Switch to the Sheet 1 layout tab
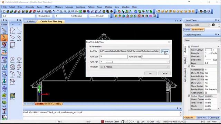Viewport: 221px width, 124px height. (x=48, y=104)
